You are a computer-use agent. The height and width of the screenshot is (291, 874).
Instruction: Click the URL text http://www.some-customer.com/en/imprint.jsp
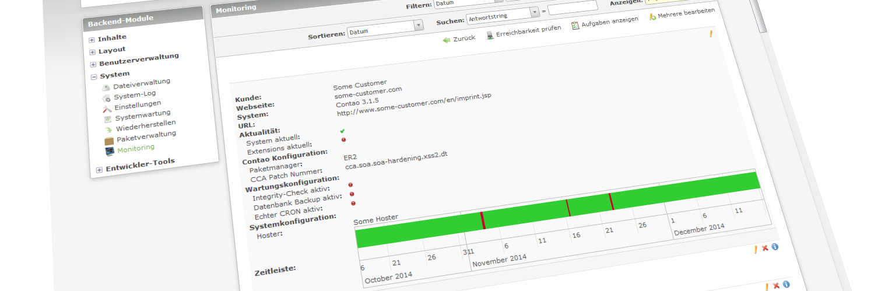pyautogui.click(x=413, y=103)
